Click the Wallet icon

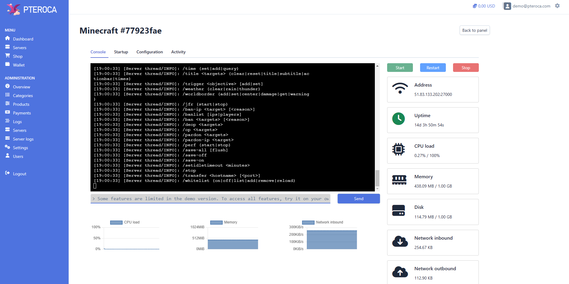pos(7,64)
